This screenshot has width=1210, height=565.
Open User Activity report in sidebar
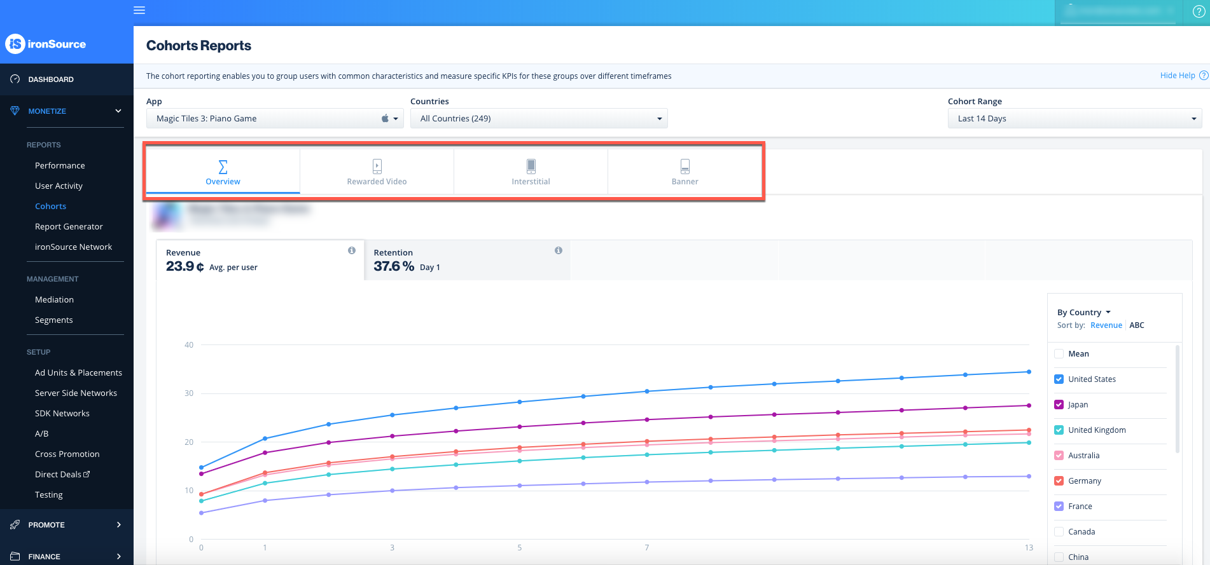coord(59,186)
